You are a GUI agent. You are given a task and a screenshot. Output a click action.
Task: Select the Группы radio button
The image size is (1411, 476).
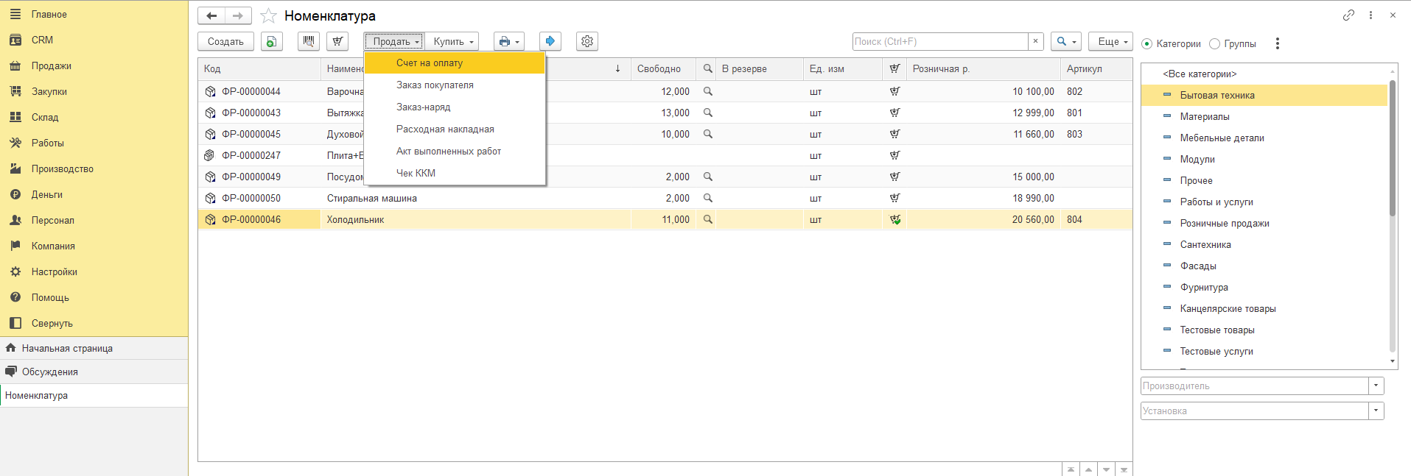coord(1215,44)
